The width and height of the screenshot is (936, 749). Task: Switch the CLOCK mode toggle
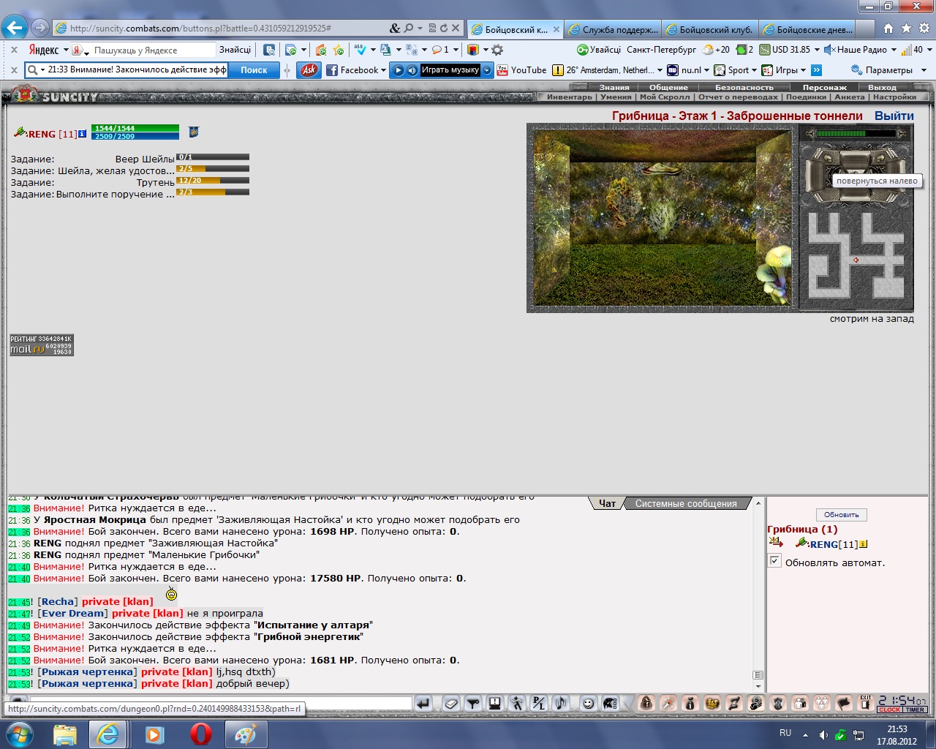[890, 710]
